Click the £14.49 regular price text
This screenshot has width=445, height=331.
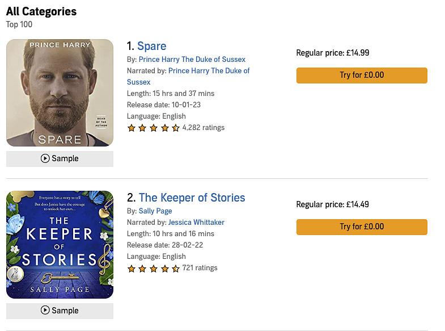point(333,204)
